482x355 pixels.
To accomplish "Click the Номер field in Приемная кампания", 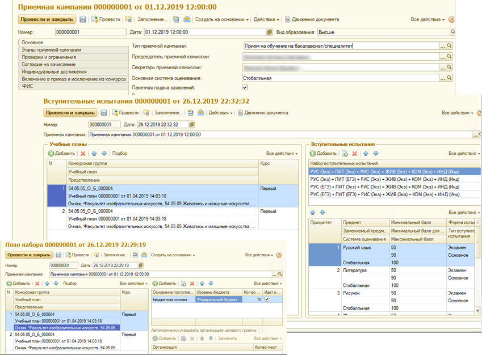I will click(91, 32).
